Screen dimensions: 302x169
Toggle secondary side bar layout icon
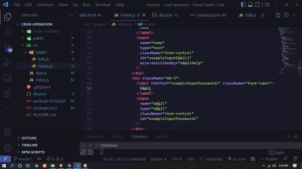tap(257, 5)
